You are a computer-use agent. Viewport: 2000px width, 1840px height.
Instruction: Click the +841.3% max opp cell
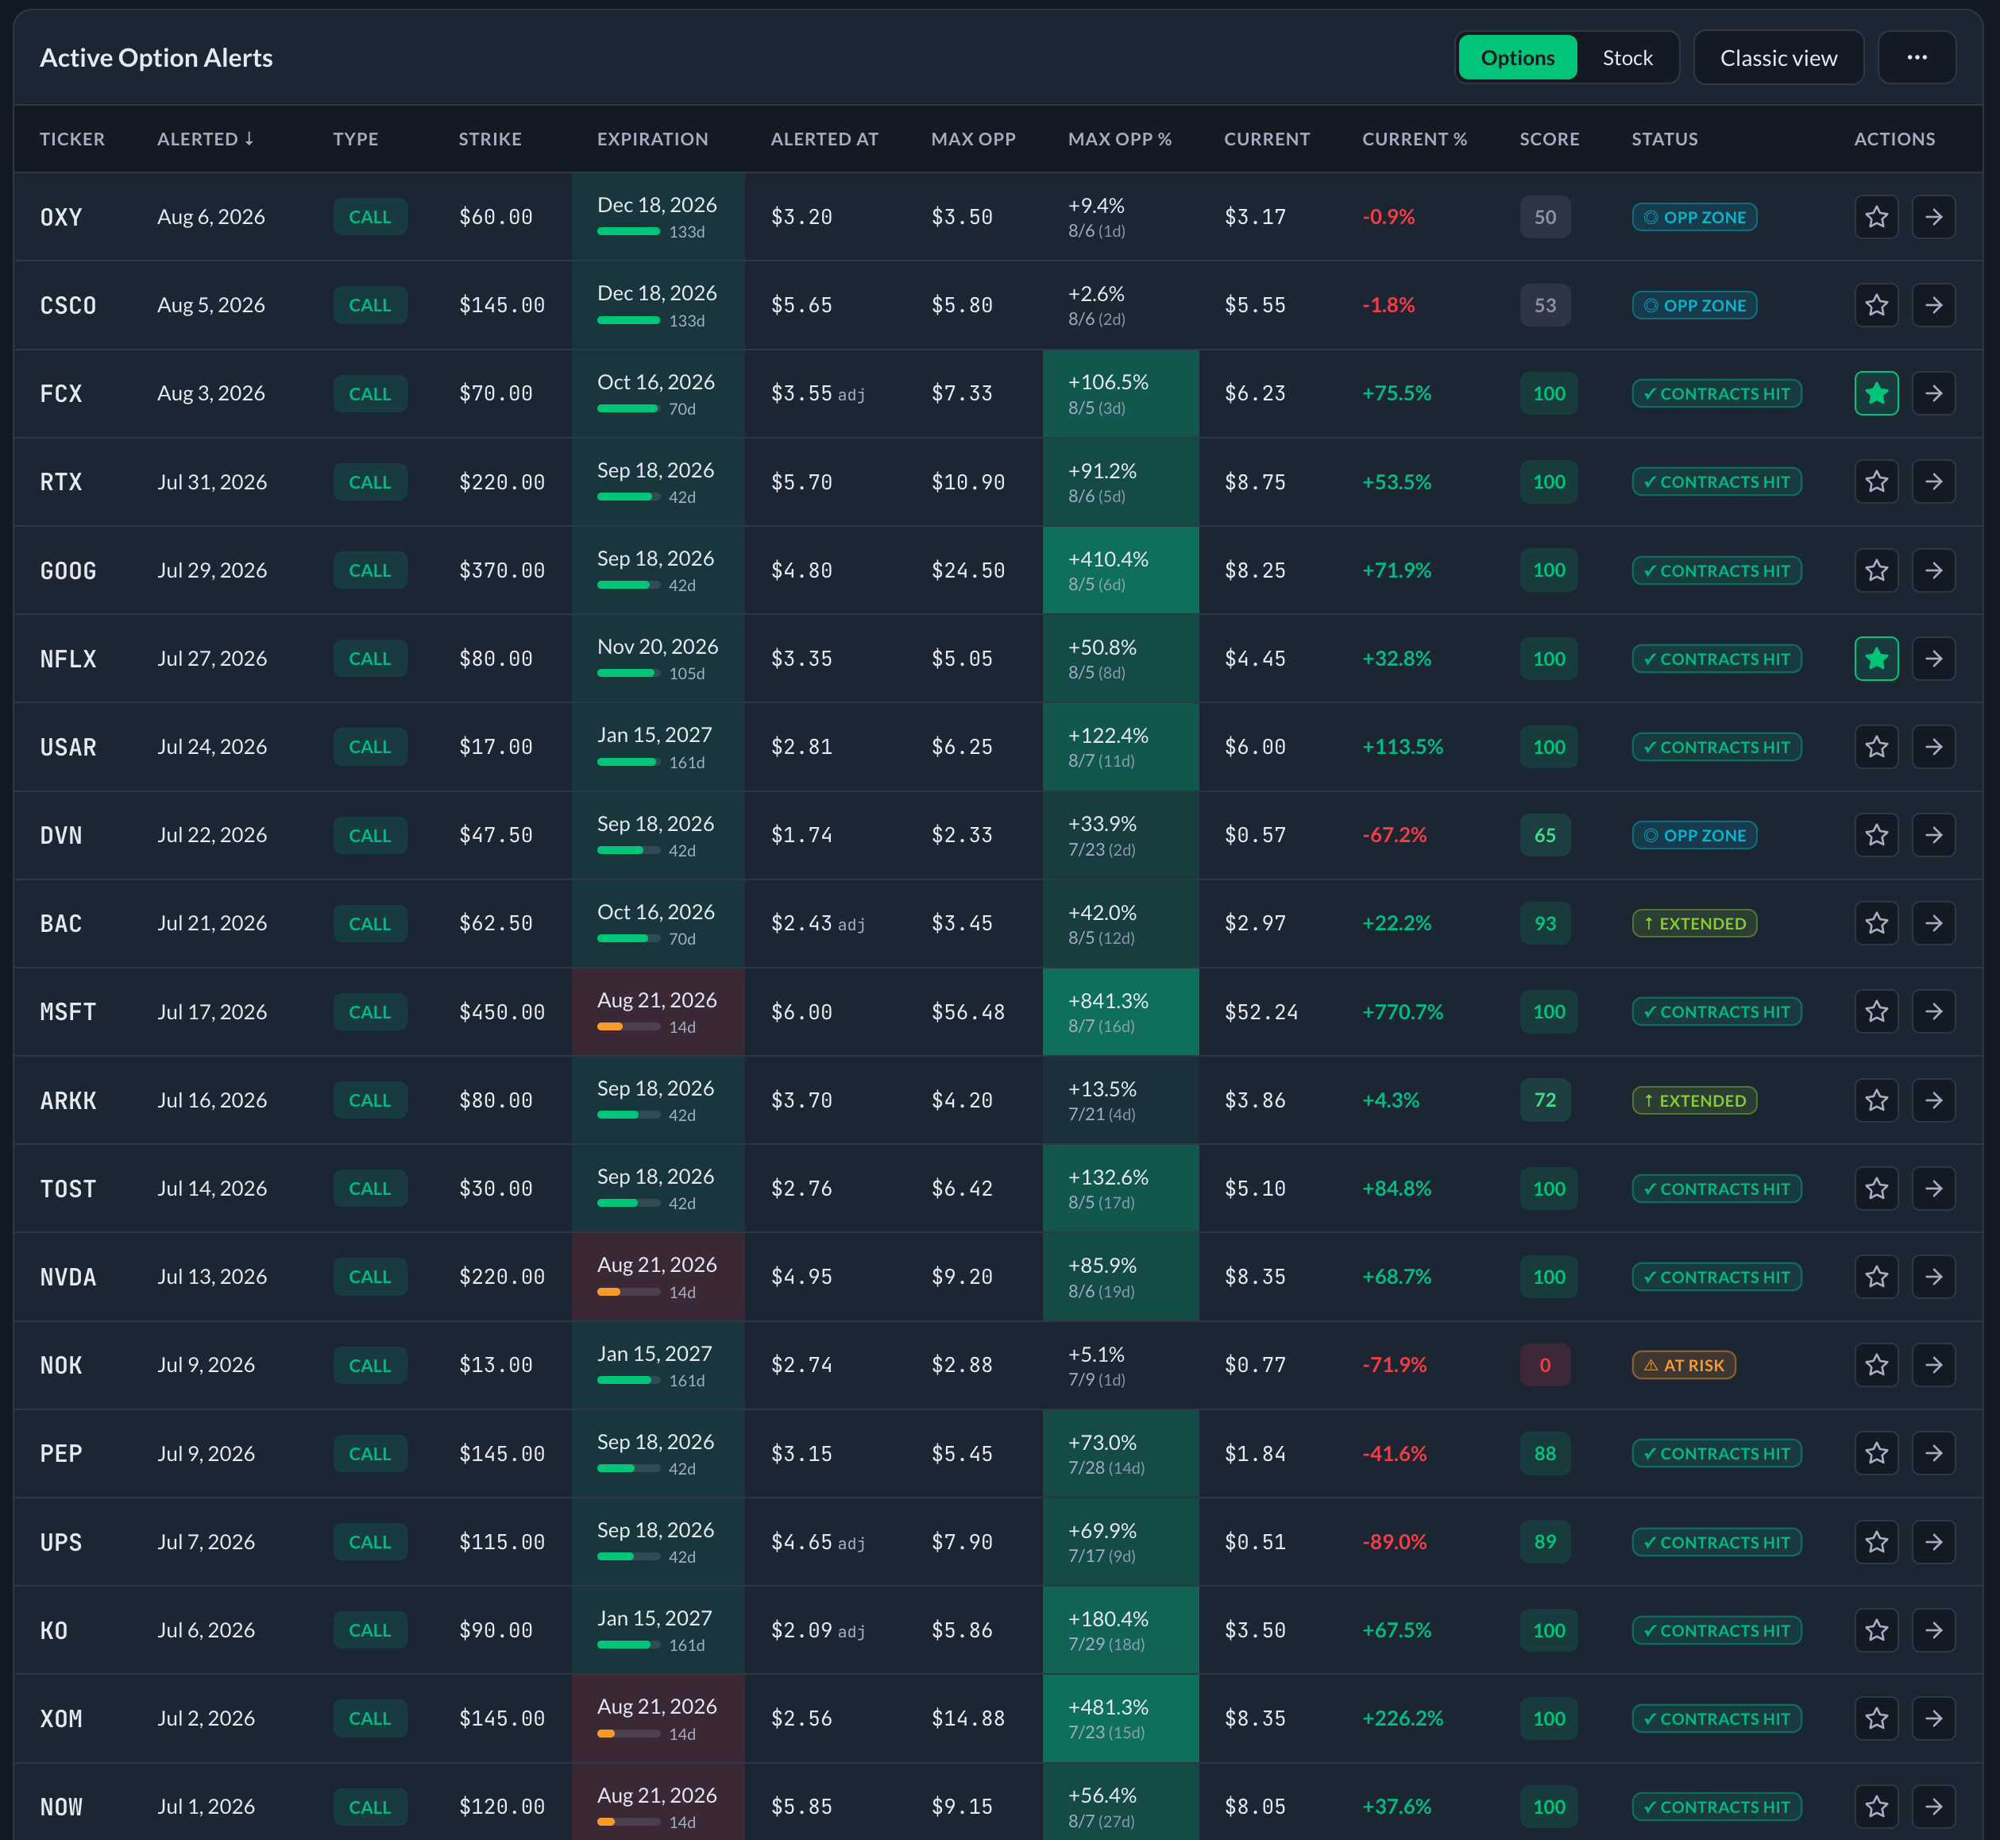click(1120, 1011)
